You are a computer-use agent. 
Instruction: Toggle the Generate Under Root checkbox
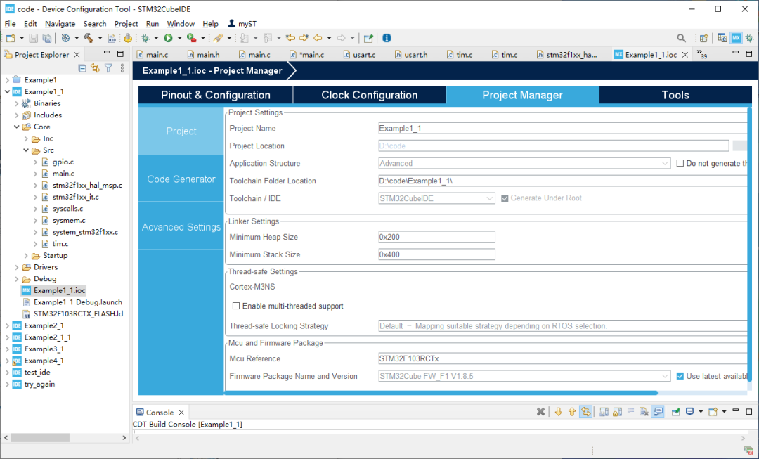click(505, 198)
